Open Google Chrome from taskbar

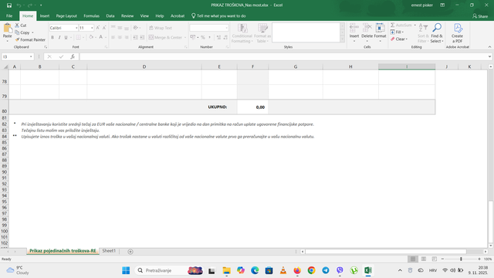311,270
